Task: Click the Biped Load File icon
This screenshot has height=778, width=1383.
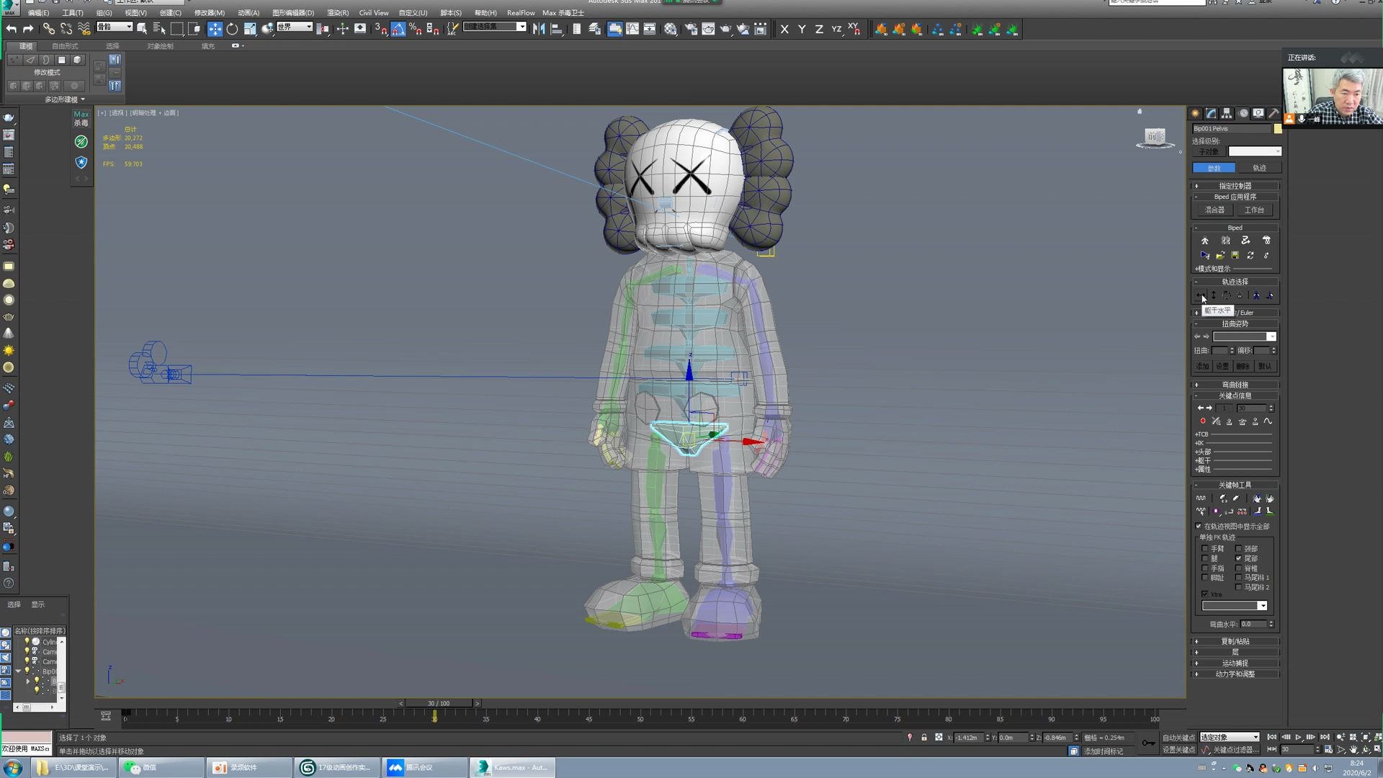Action: [1220, 256]
